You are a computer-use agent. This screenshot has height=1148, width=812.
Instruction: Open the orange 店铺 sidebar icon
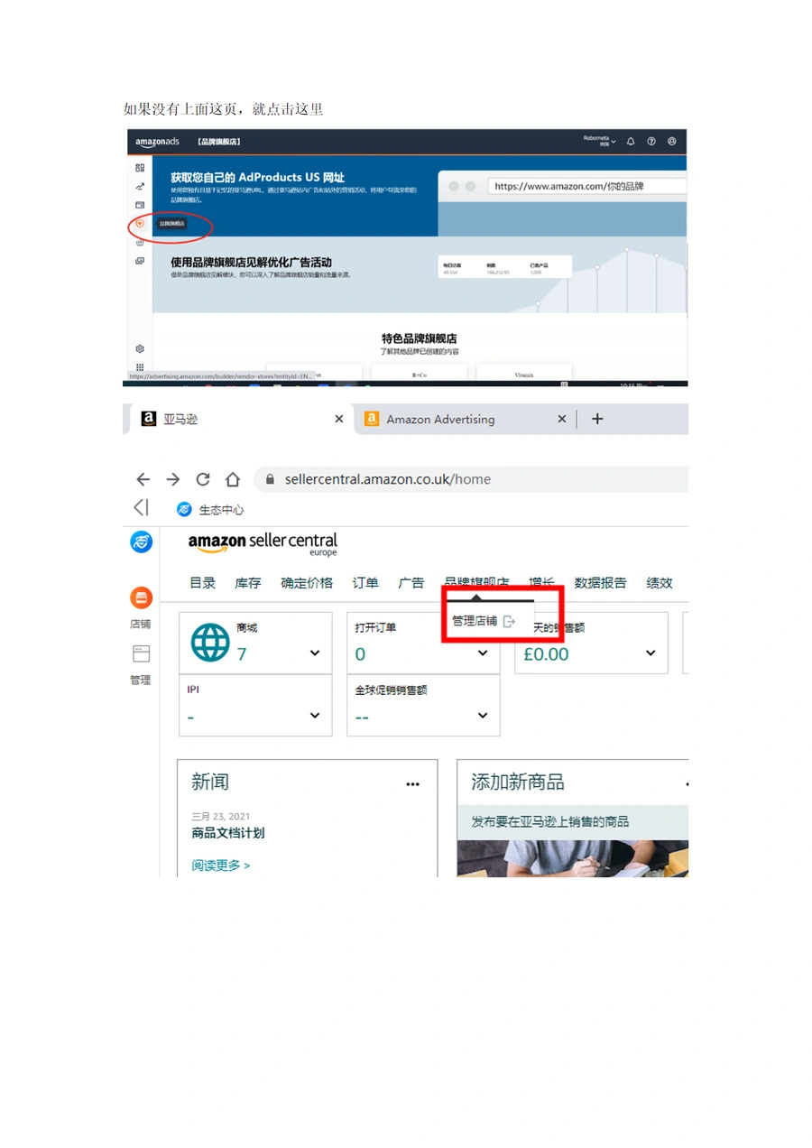[x=141, y=597]
